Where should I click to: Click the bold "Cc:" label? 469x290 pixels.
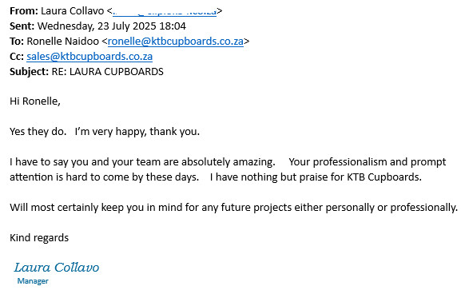(17, 57)
